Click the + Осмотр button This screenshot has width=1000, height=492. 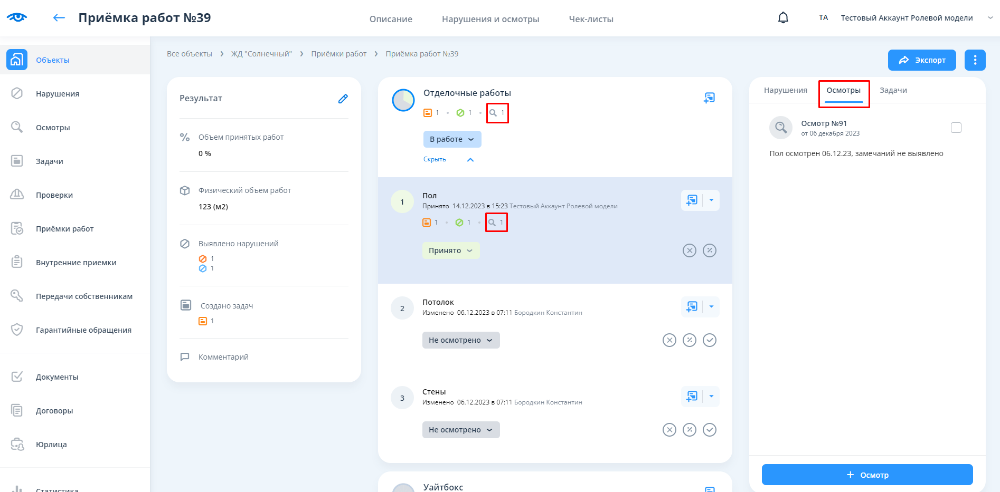coord(867,475)
